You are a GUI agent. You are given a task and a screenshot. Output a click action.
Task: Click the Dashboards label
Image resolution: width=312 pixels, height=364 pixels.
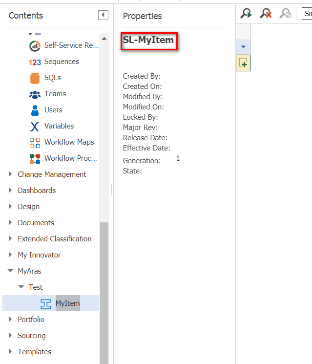[37, 191]
